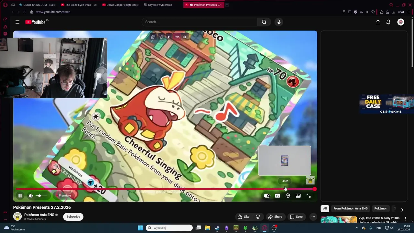Switch to The Black Eyed Peas tab
This screenshot has width=414, height=233.
point(79,5)
